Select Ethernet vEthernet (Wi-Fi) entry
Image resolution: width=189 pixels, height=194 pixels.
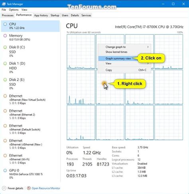pyautogui.click(x=30, y=159)
